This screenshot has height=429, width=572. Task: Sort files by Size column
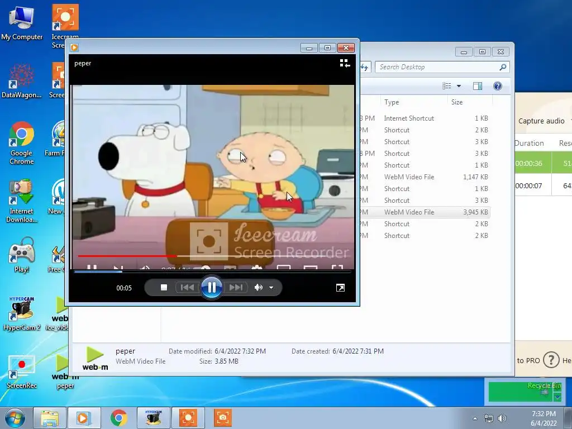[x=457, y=102]
